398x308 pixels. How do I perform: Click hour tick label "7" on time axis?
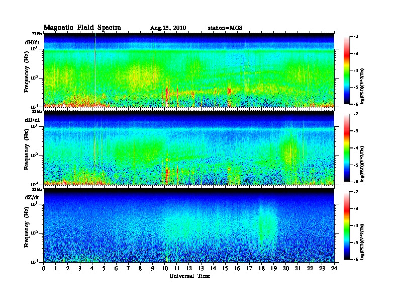point(128,268)
